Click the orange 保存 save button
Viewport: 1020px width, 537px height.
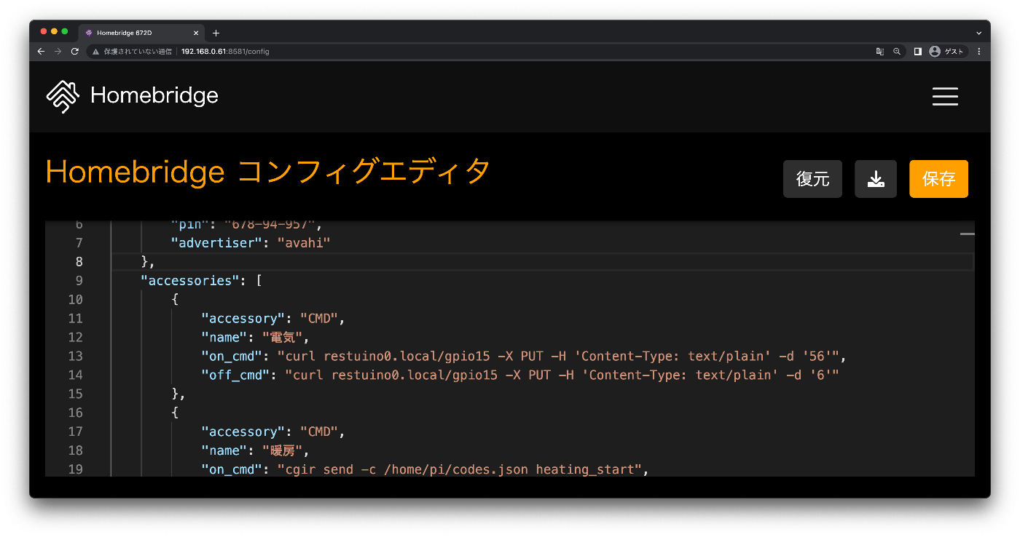point(938,179)
